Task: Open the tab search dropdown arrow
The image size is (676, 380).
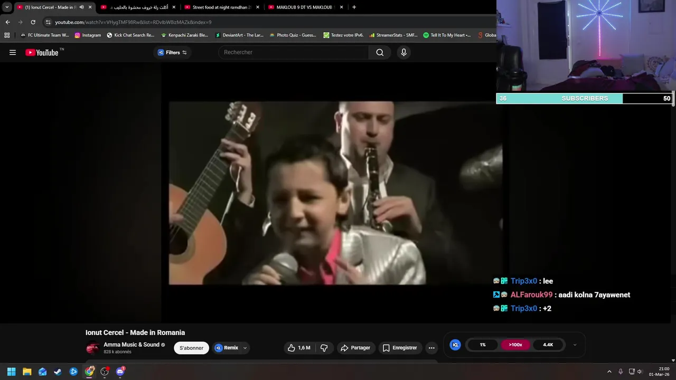Action: coord(7,7)
